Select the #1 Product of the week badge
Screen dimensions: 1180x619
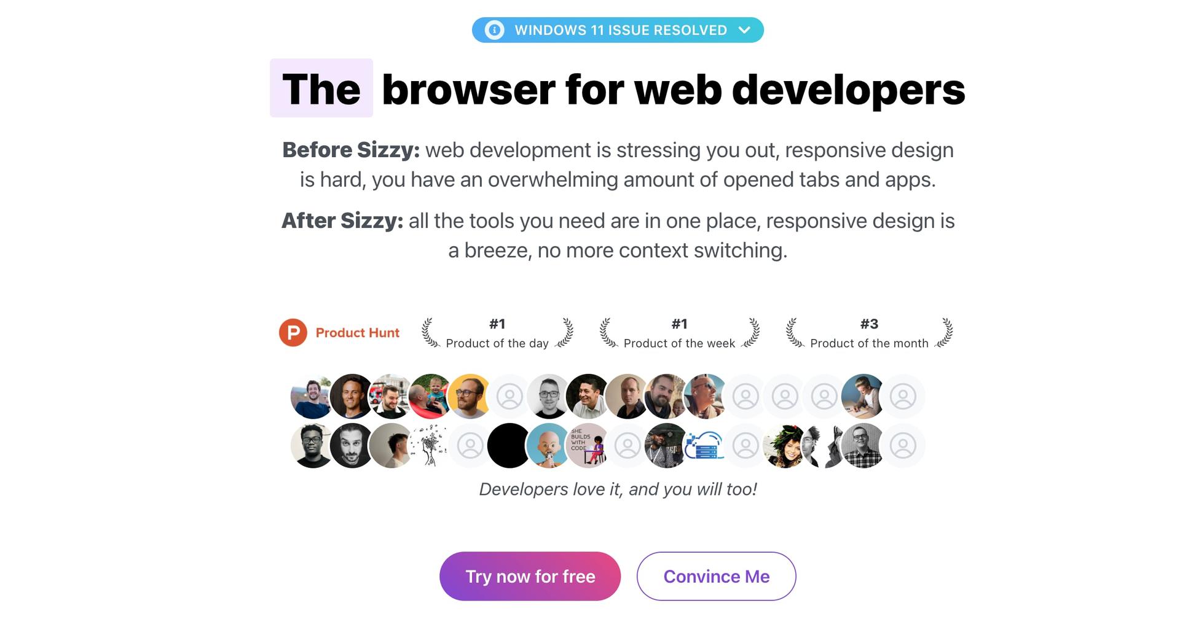[679, 333]
